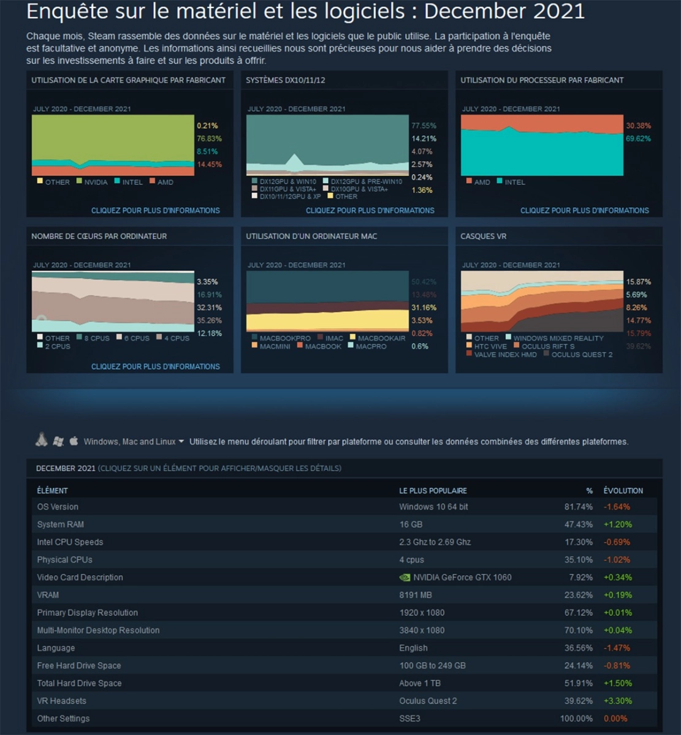The width and height of the screenshot is (681, 735).
Task: Click the 'DECEMBER 2021' table section header
Action: coord(66,469)
